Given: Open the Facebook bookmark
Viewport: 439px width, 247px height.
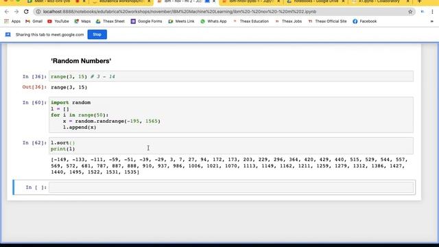Looking at the screenshot, I should pyautogui.click(x=364, y=21).
